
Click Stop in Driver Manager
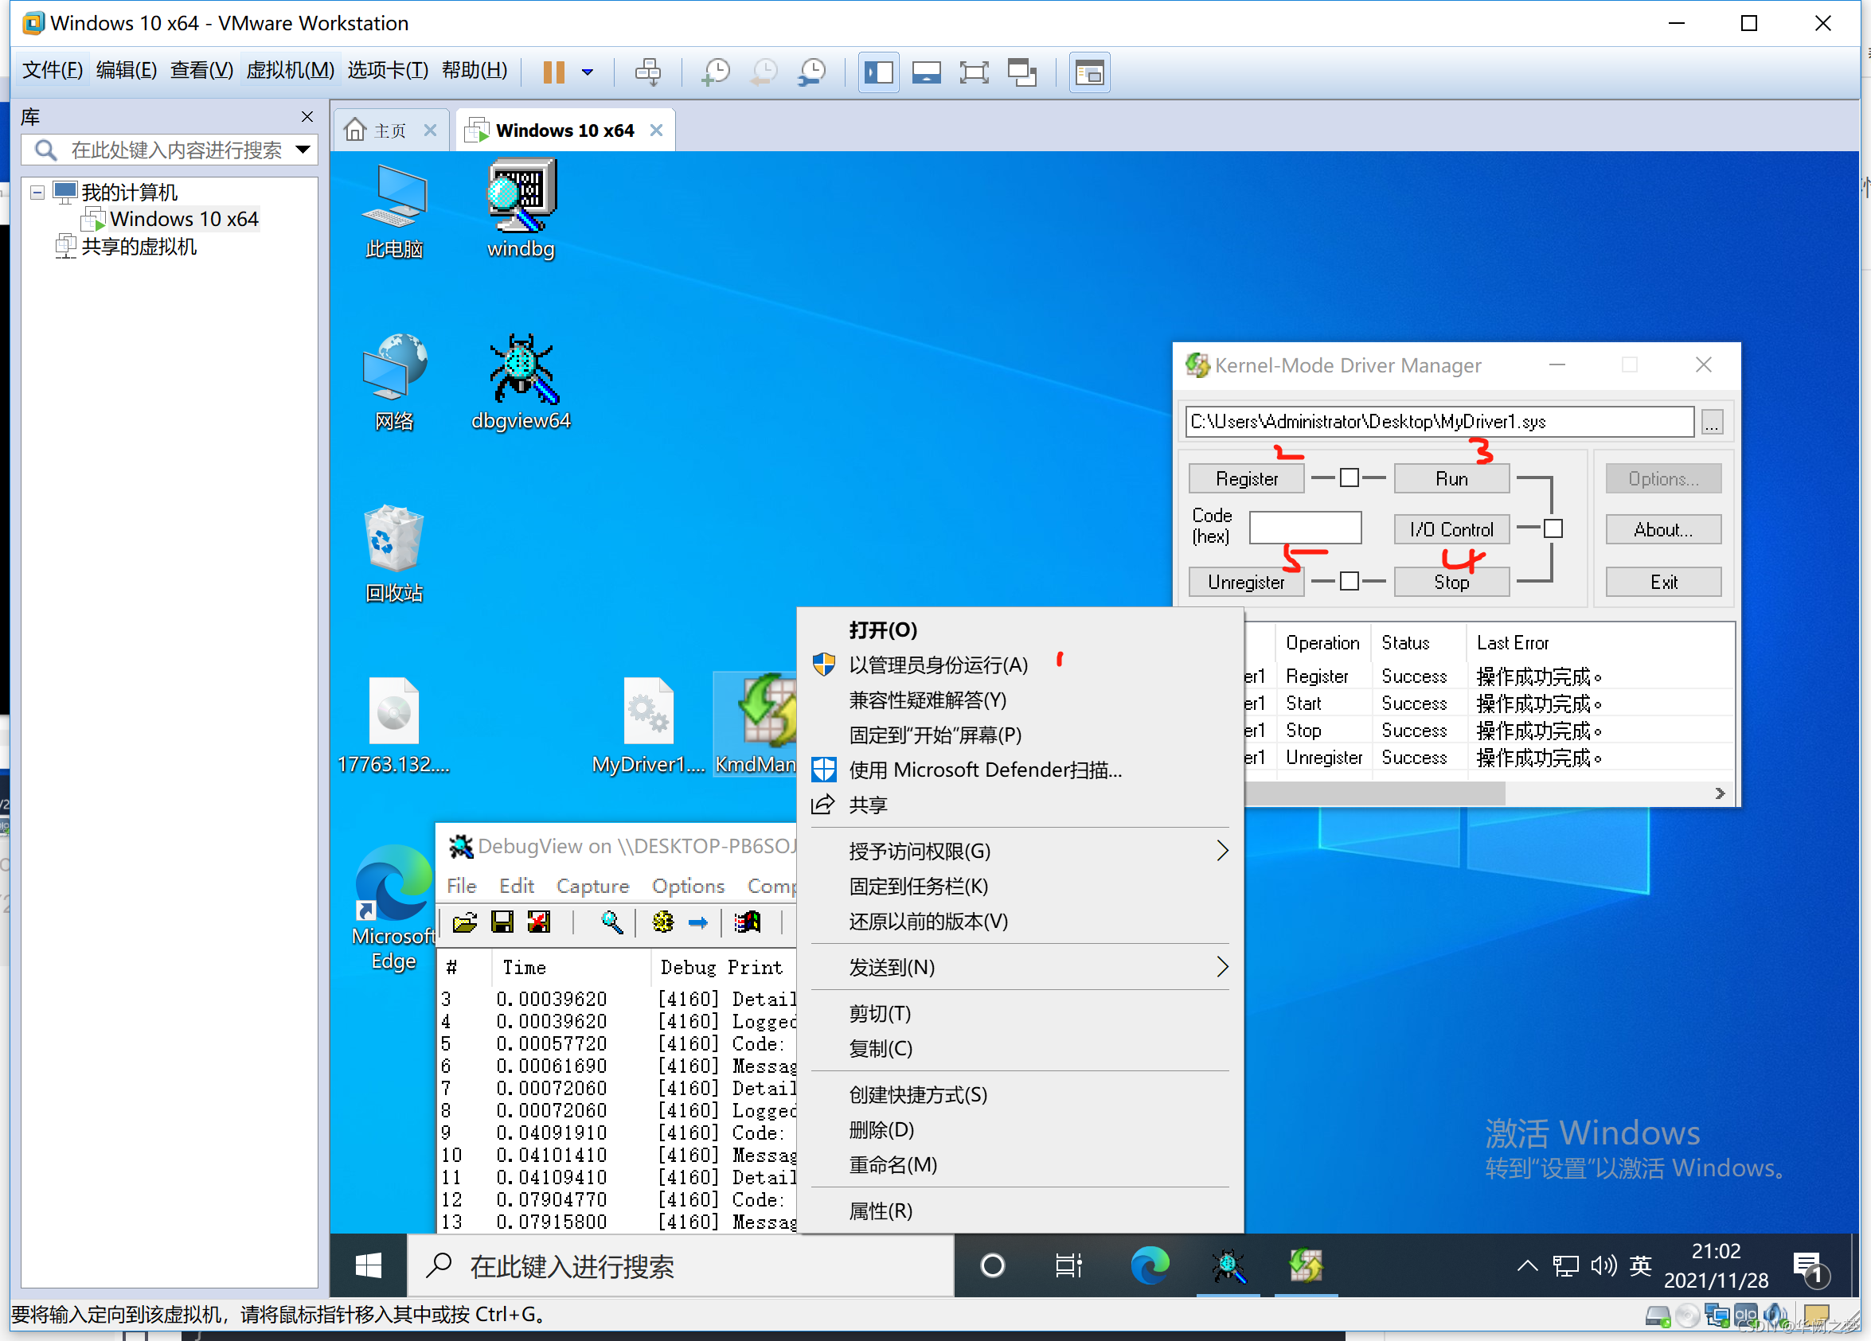pos(1451,583)
